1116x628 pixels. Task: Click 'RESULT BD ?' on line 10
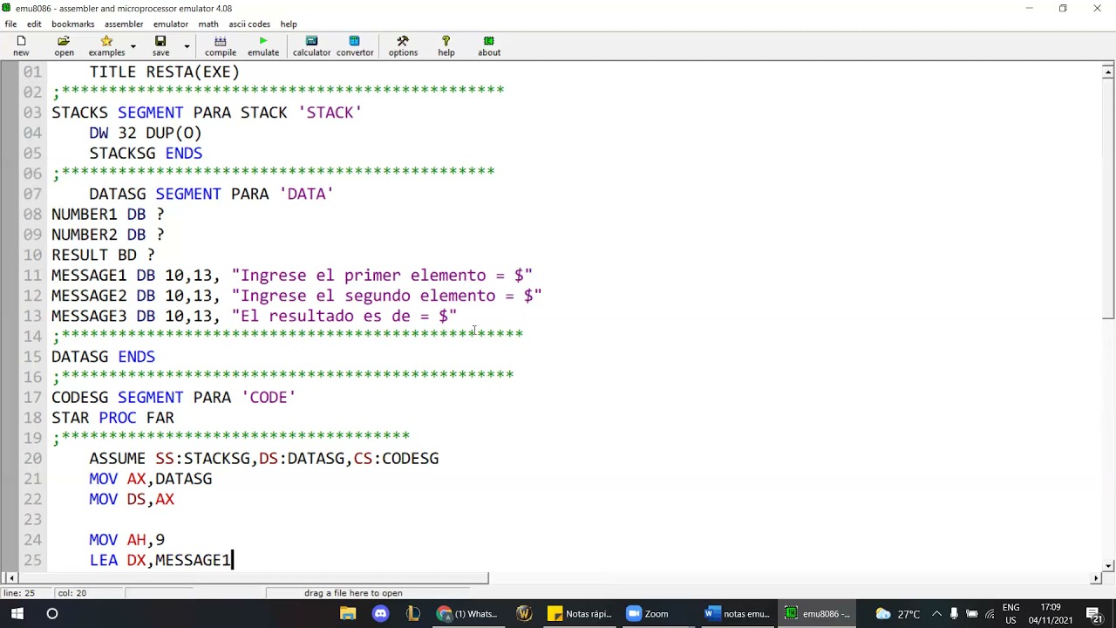[103, 255]
